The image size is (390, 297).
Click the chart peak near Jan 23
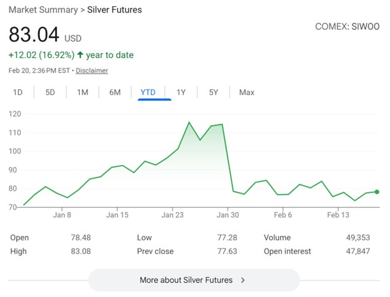pyautogui.click(x=189, y=123)
